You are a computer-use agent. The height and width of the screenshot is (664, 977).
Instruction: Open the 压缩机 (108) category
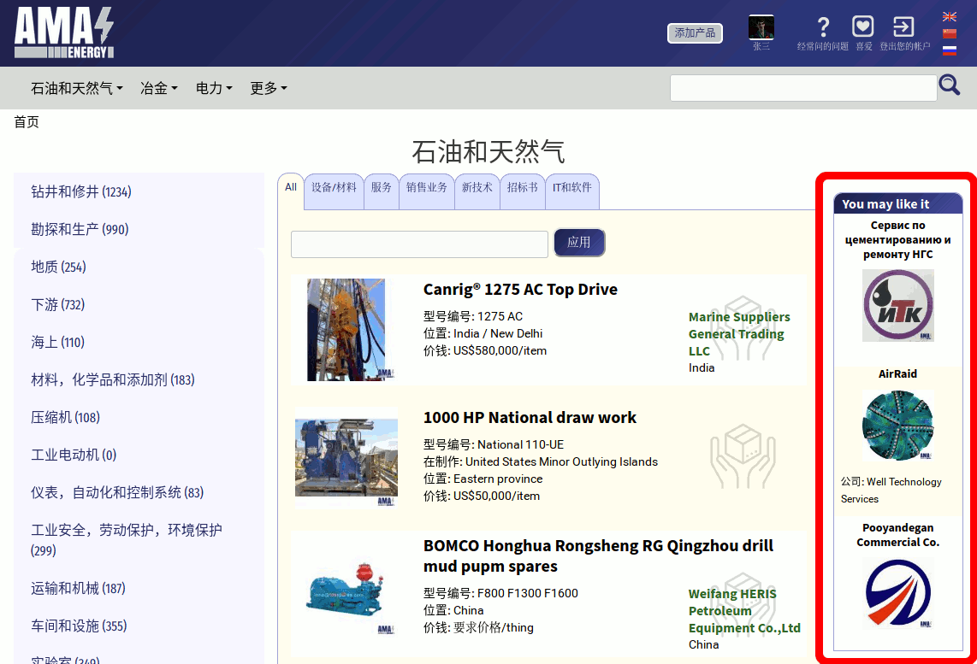point(65,418)
